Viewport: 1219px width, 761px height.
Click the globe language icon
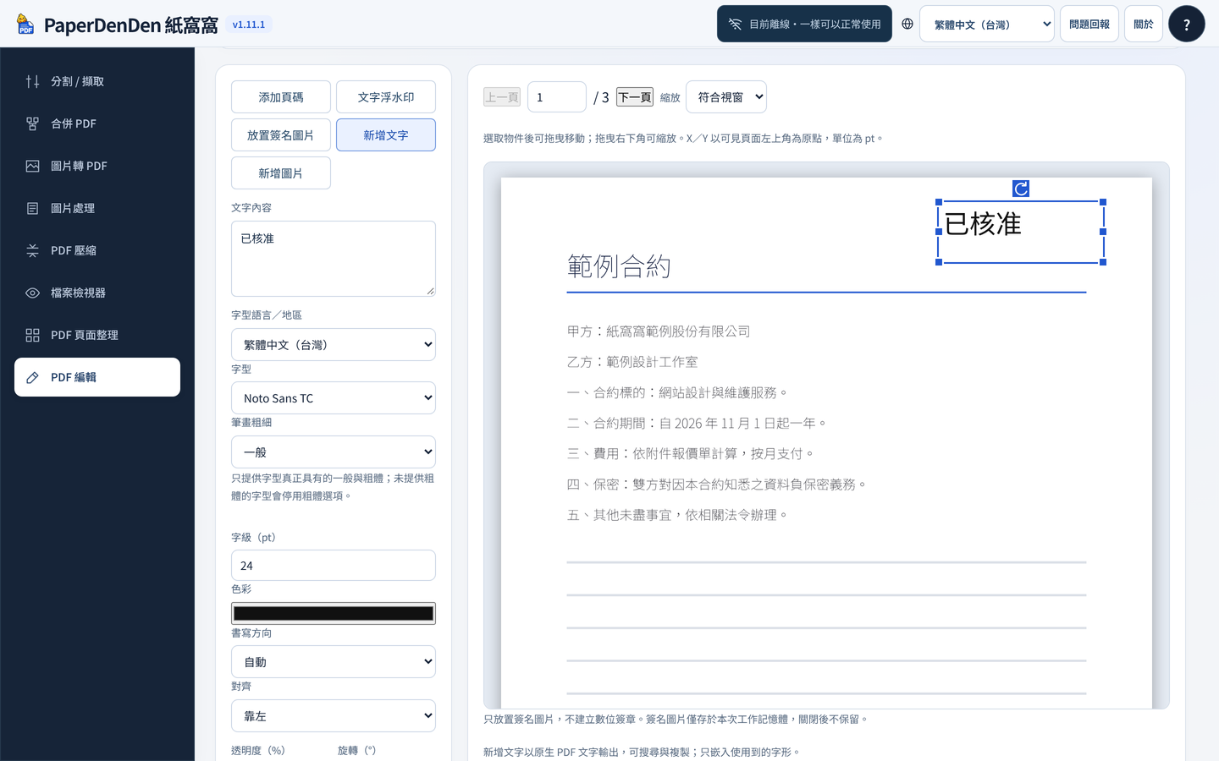(907, 24)
